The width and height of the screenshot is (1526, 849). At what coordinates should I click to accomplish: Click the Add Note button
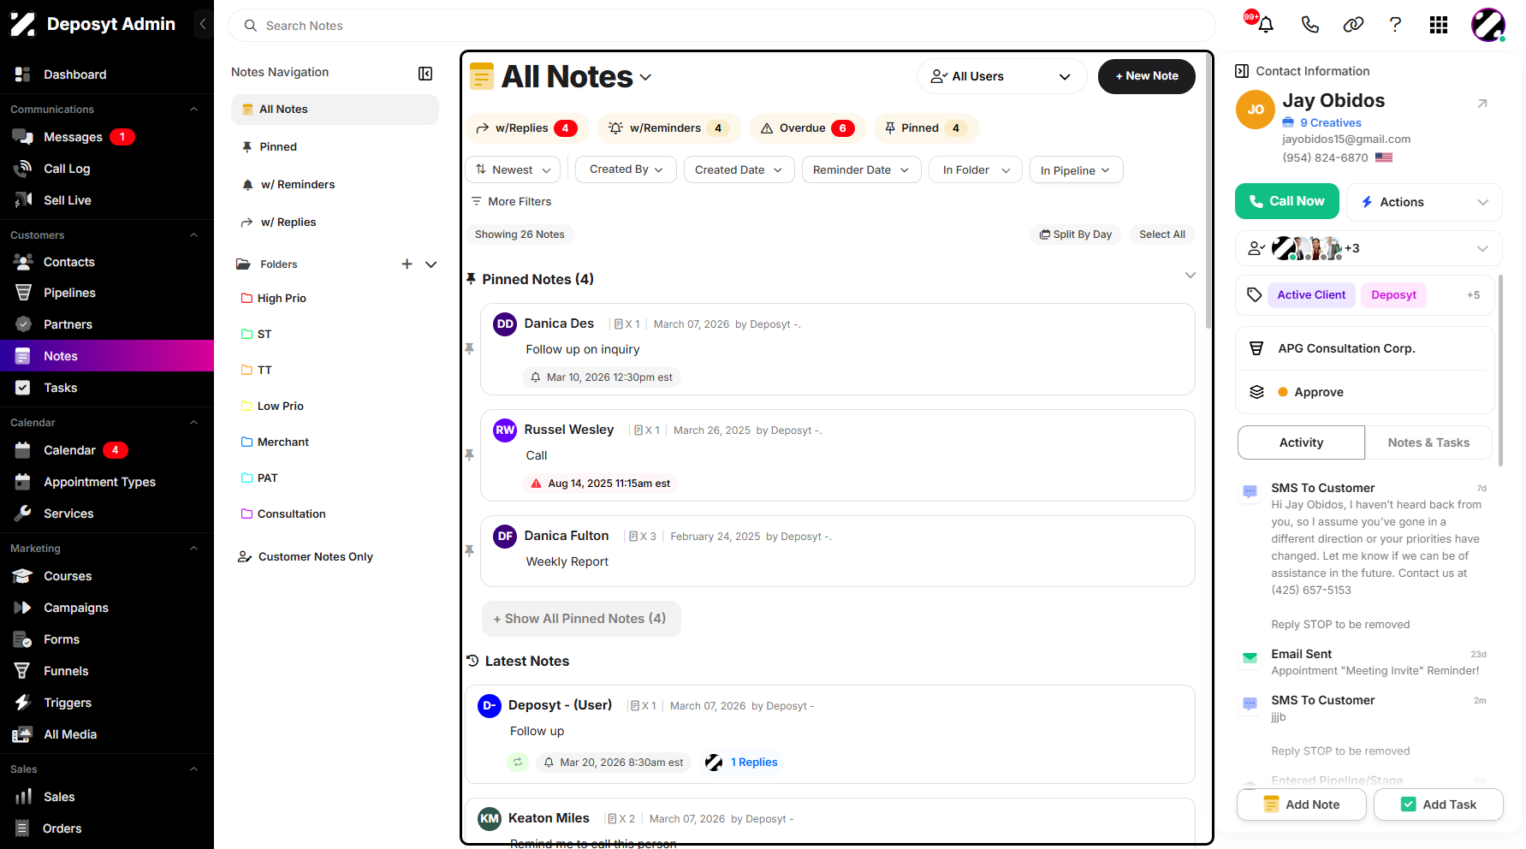[1301, 804]
